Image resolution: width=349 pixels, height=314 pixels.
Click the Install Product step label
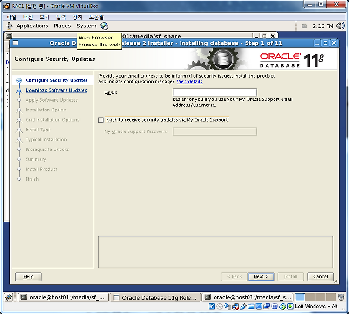click(x=41, y=170)
